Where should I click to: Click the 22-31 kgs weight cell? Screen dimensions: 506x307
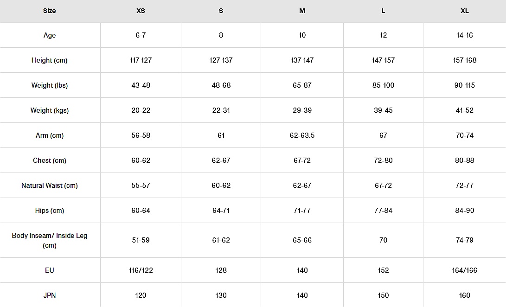click(x=221, y=110)
